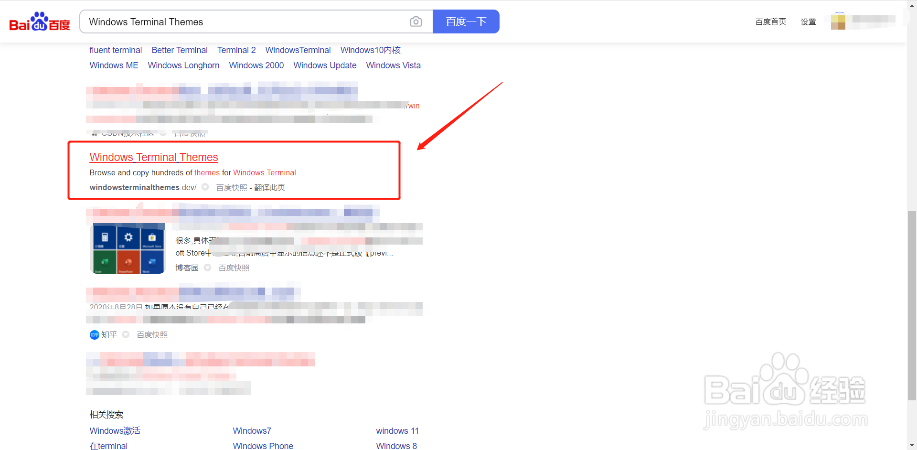Image resolution: width=917 pixels, height=450 pixels.
Task: Open 知乎 source link
Action: coord(109,335)
